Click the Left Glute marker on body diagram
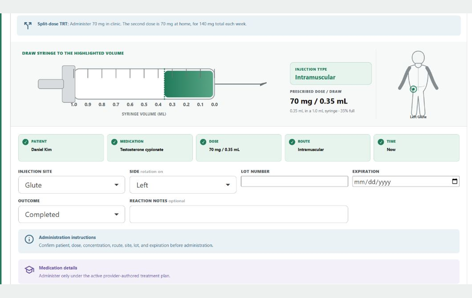This screenshot has width=472, height=298. pos(413,89)
